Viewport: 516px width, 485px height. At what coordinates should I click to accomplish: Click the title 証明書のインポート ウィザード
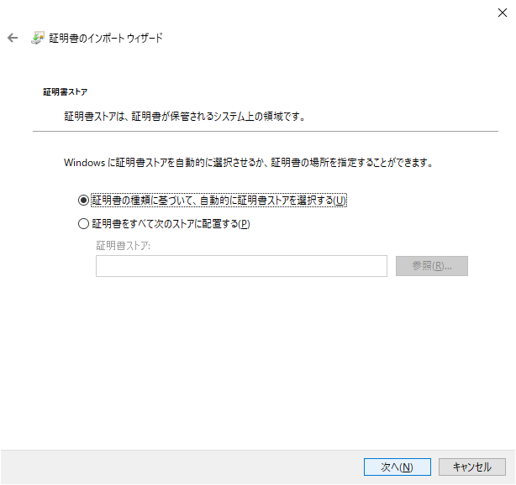click(106, 38)
